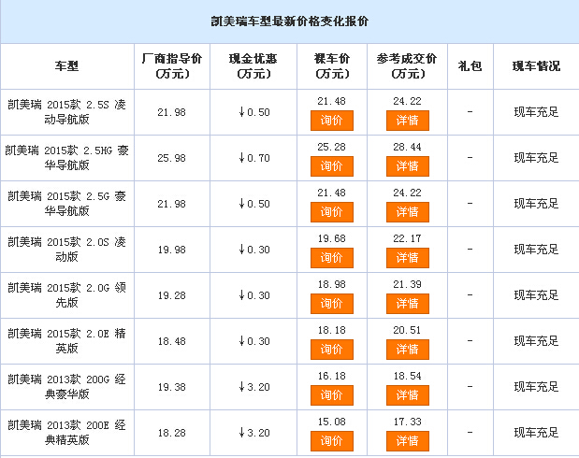Click 现车充足 in the 2.5HG 豪华导航版 row
579x458 pixels.
(536, 158)
